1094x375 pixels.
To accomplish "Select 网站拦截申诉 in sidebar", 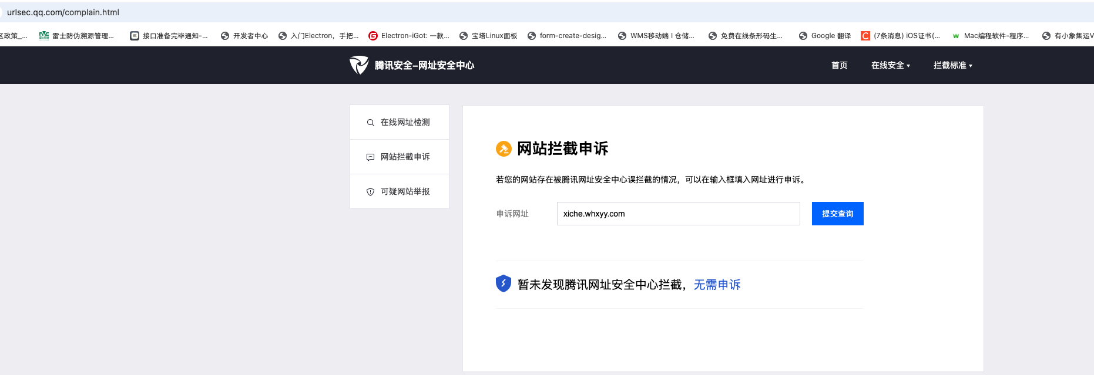I will pos(400,157).
